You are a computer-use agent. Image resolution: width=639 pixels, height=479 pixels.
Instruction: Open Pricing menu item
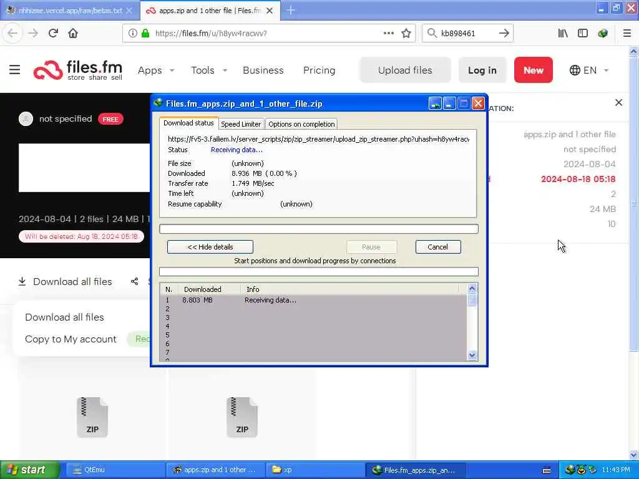pyautogui.click(x=319, y=70)
